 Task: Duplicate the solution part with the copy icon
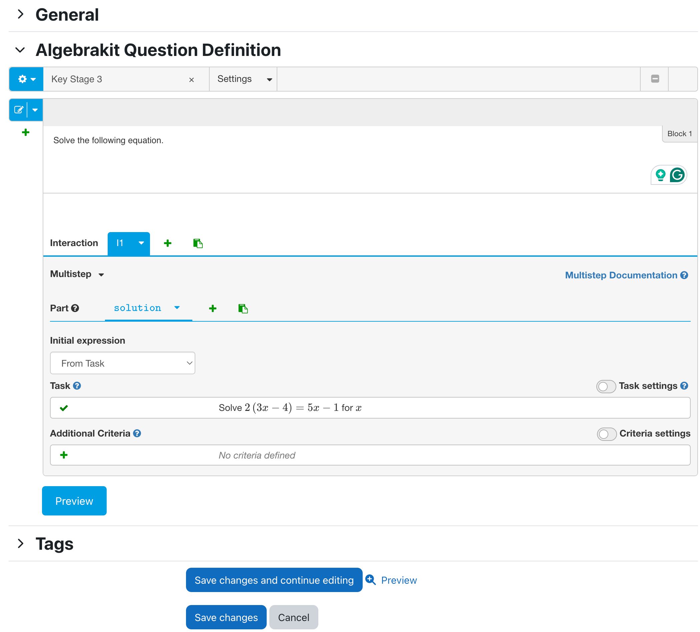243,308
